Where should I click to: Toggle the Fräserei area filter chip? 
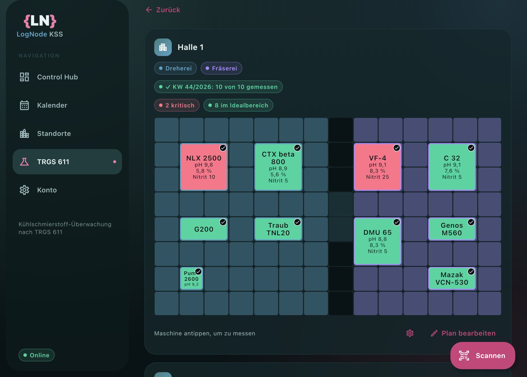[221, 68]
